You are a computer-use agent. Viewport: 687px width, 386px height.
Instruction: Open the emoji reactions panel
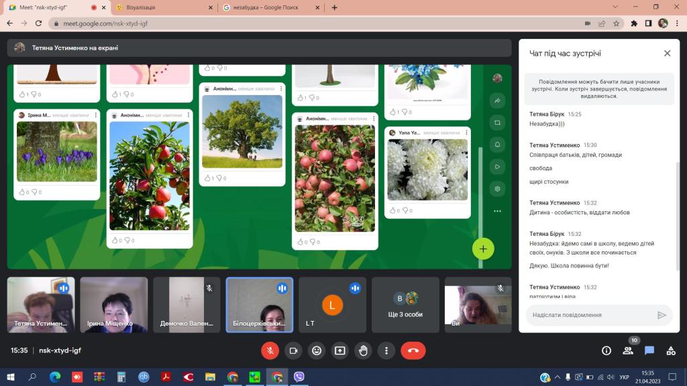[x=317, y=350]
